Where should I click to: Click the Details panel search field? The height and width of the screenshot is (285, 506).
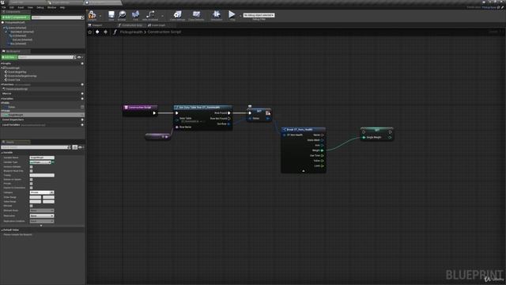[x=36, y=147]
